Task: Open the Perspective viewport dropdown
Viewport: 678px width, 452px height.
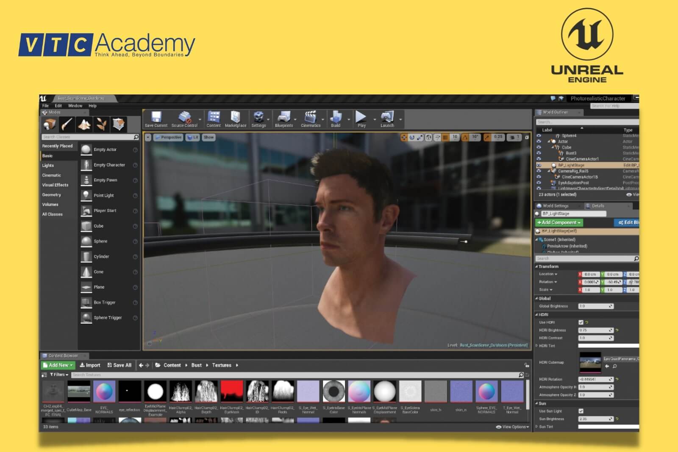Action: tap(168, 137)
